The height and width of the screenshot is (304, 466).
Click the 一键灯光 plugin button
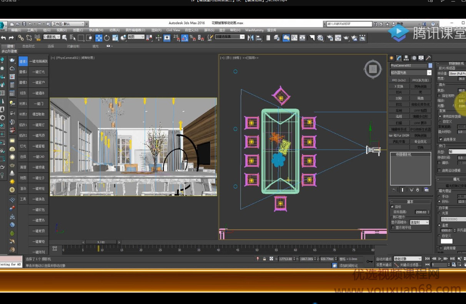38,72
